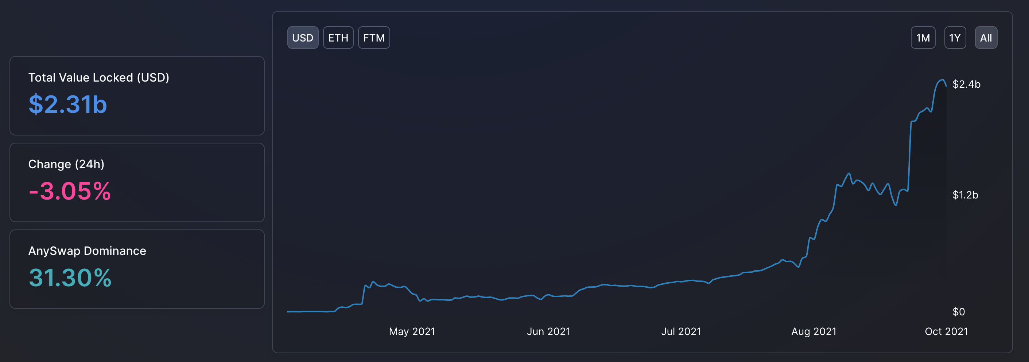
Task: Click the TVL line's peak near $2.4b
Action: click(942, 80)
